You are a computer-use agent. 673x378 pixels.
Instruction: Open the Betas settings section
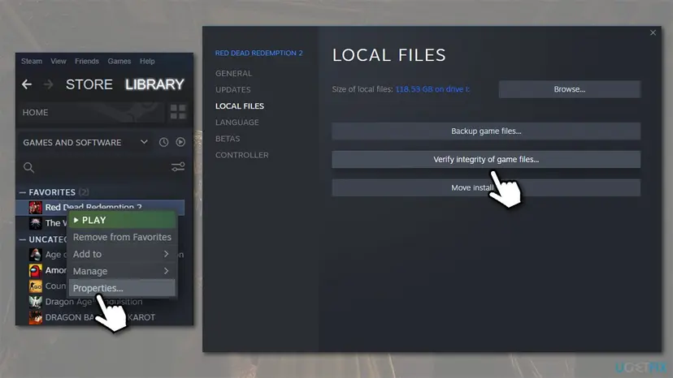228,139
